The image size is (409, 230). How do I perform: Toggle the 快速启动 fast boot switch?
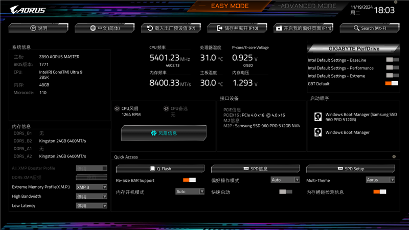pos(286,192)
